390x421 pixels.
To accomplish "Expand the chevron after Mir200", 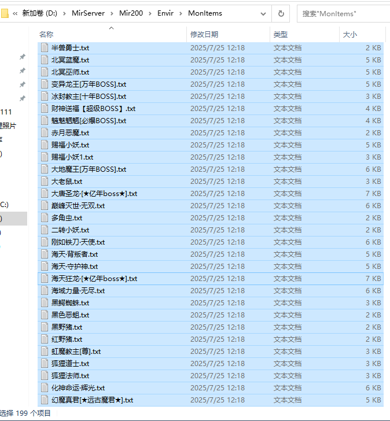I will pyautogui.click(x=150, y=13).
